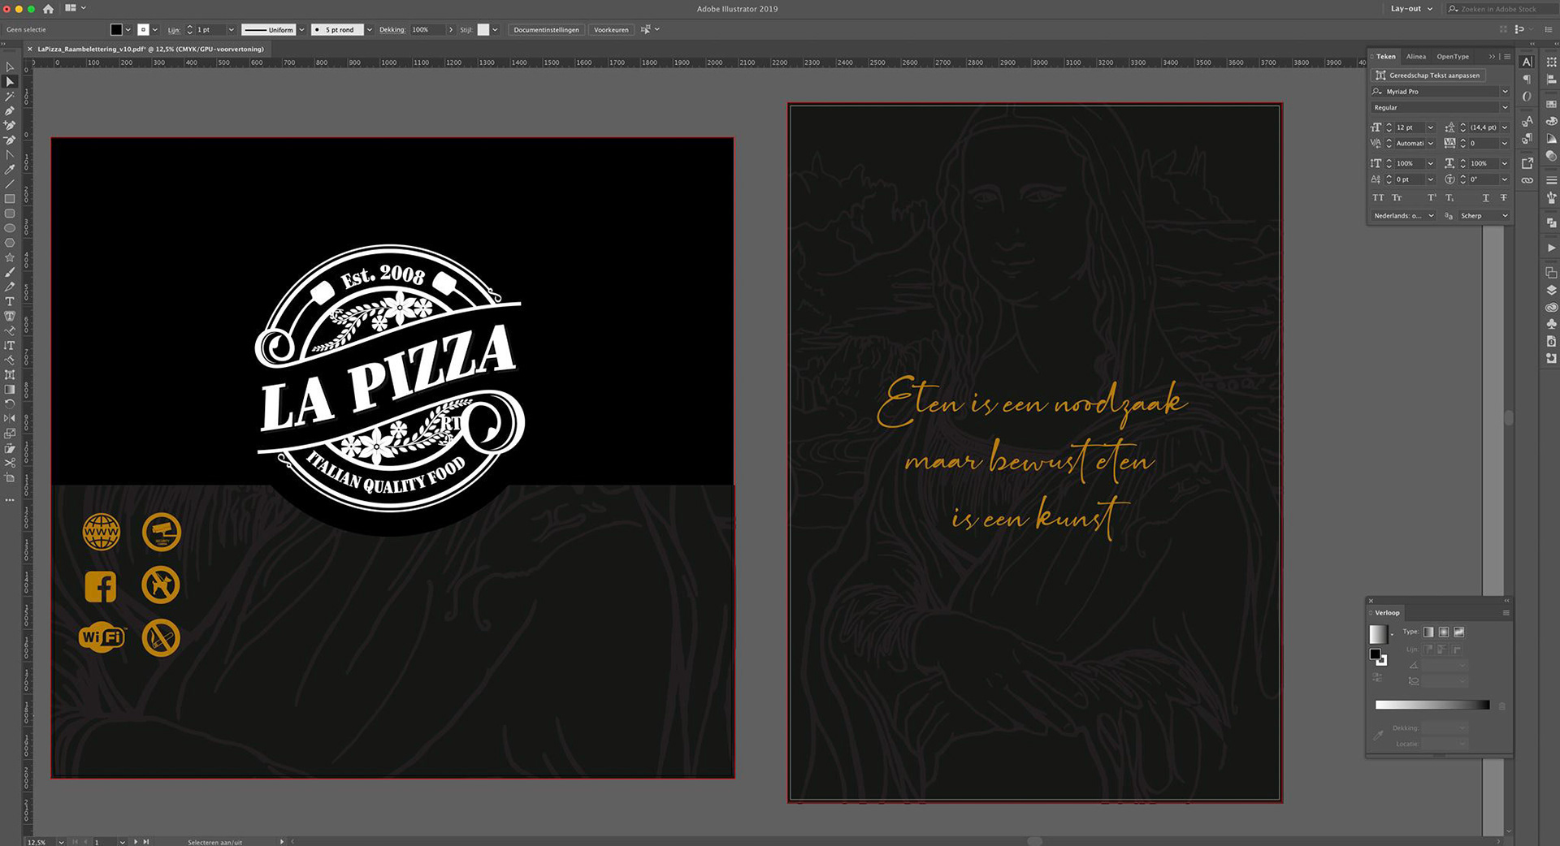Click the Dekking 100% opacity field
This screenshot has height=846, width=1560.
point(427,30)
